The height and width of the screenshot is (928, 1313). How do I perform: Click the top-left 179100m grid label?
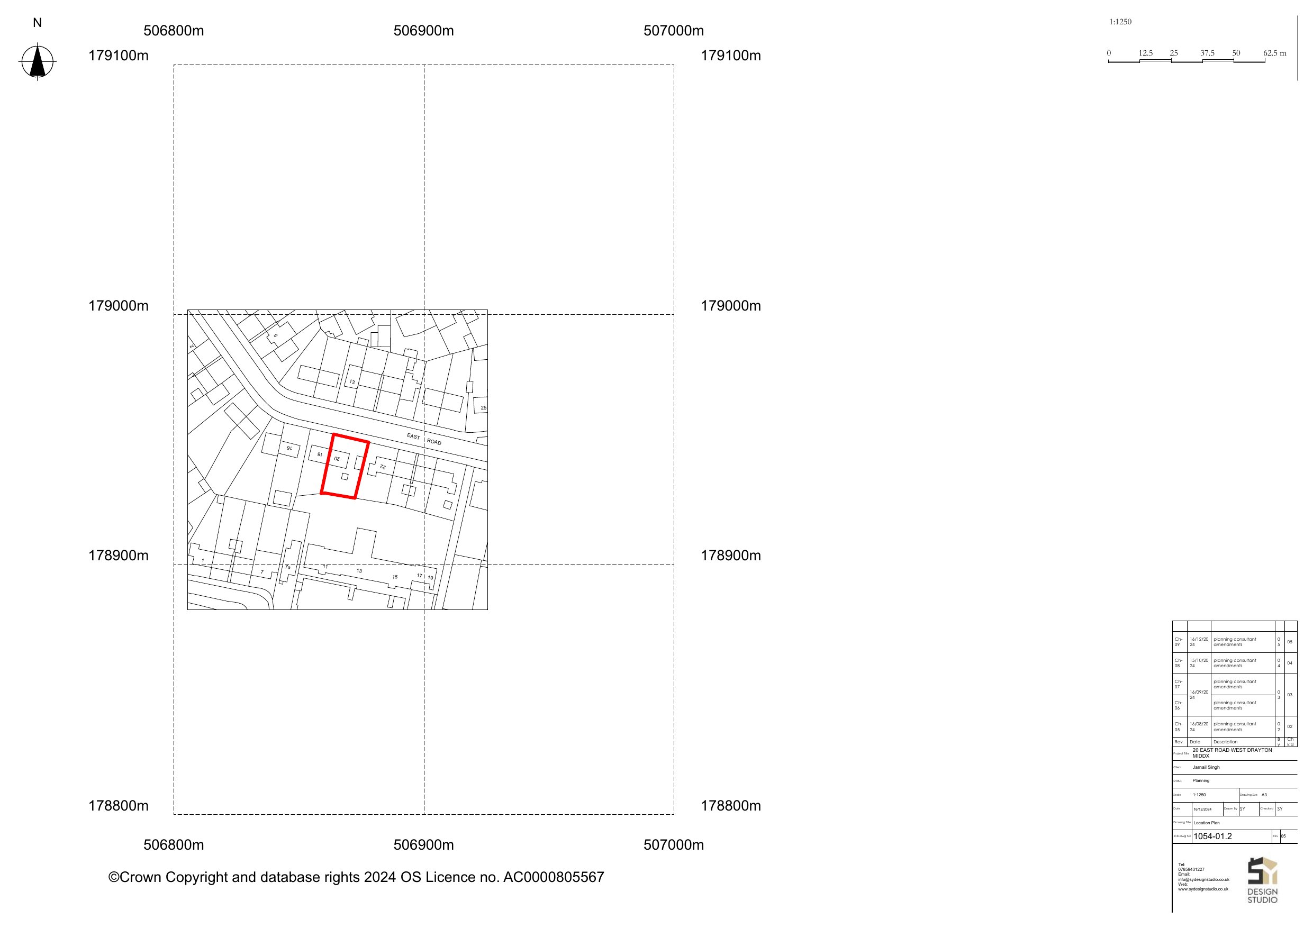point(119,56)
